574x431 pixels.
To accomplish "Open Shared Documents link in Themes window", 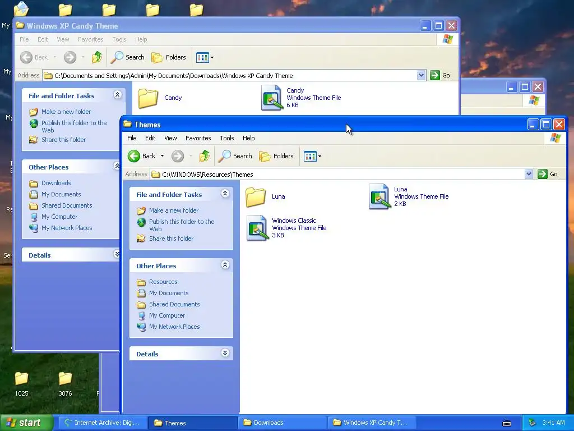I will point(174,304).
